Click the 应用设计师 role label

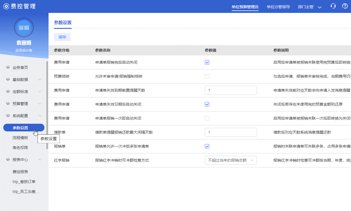[x=24, y=50]
